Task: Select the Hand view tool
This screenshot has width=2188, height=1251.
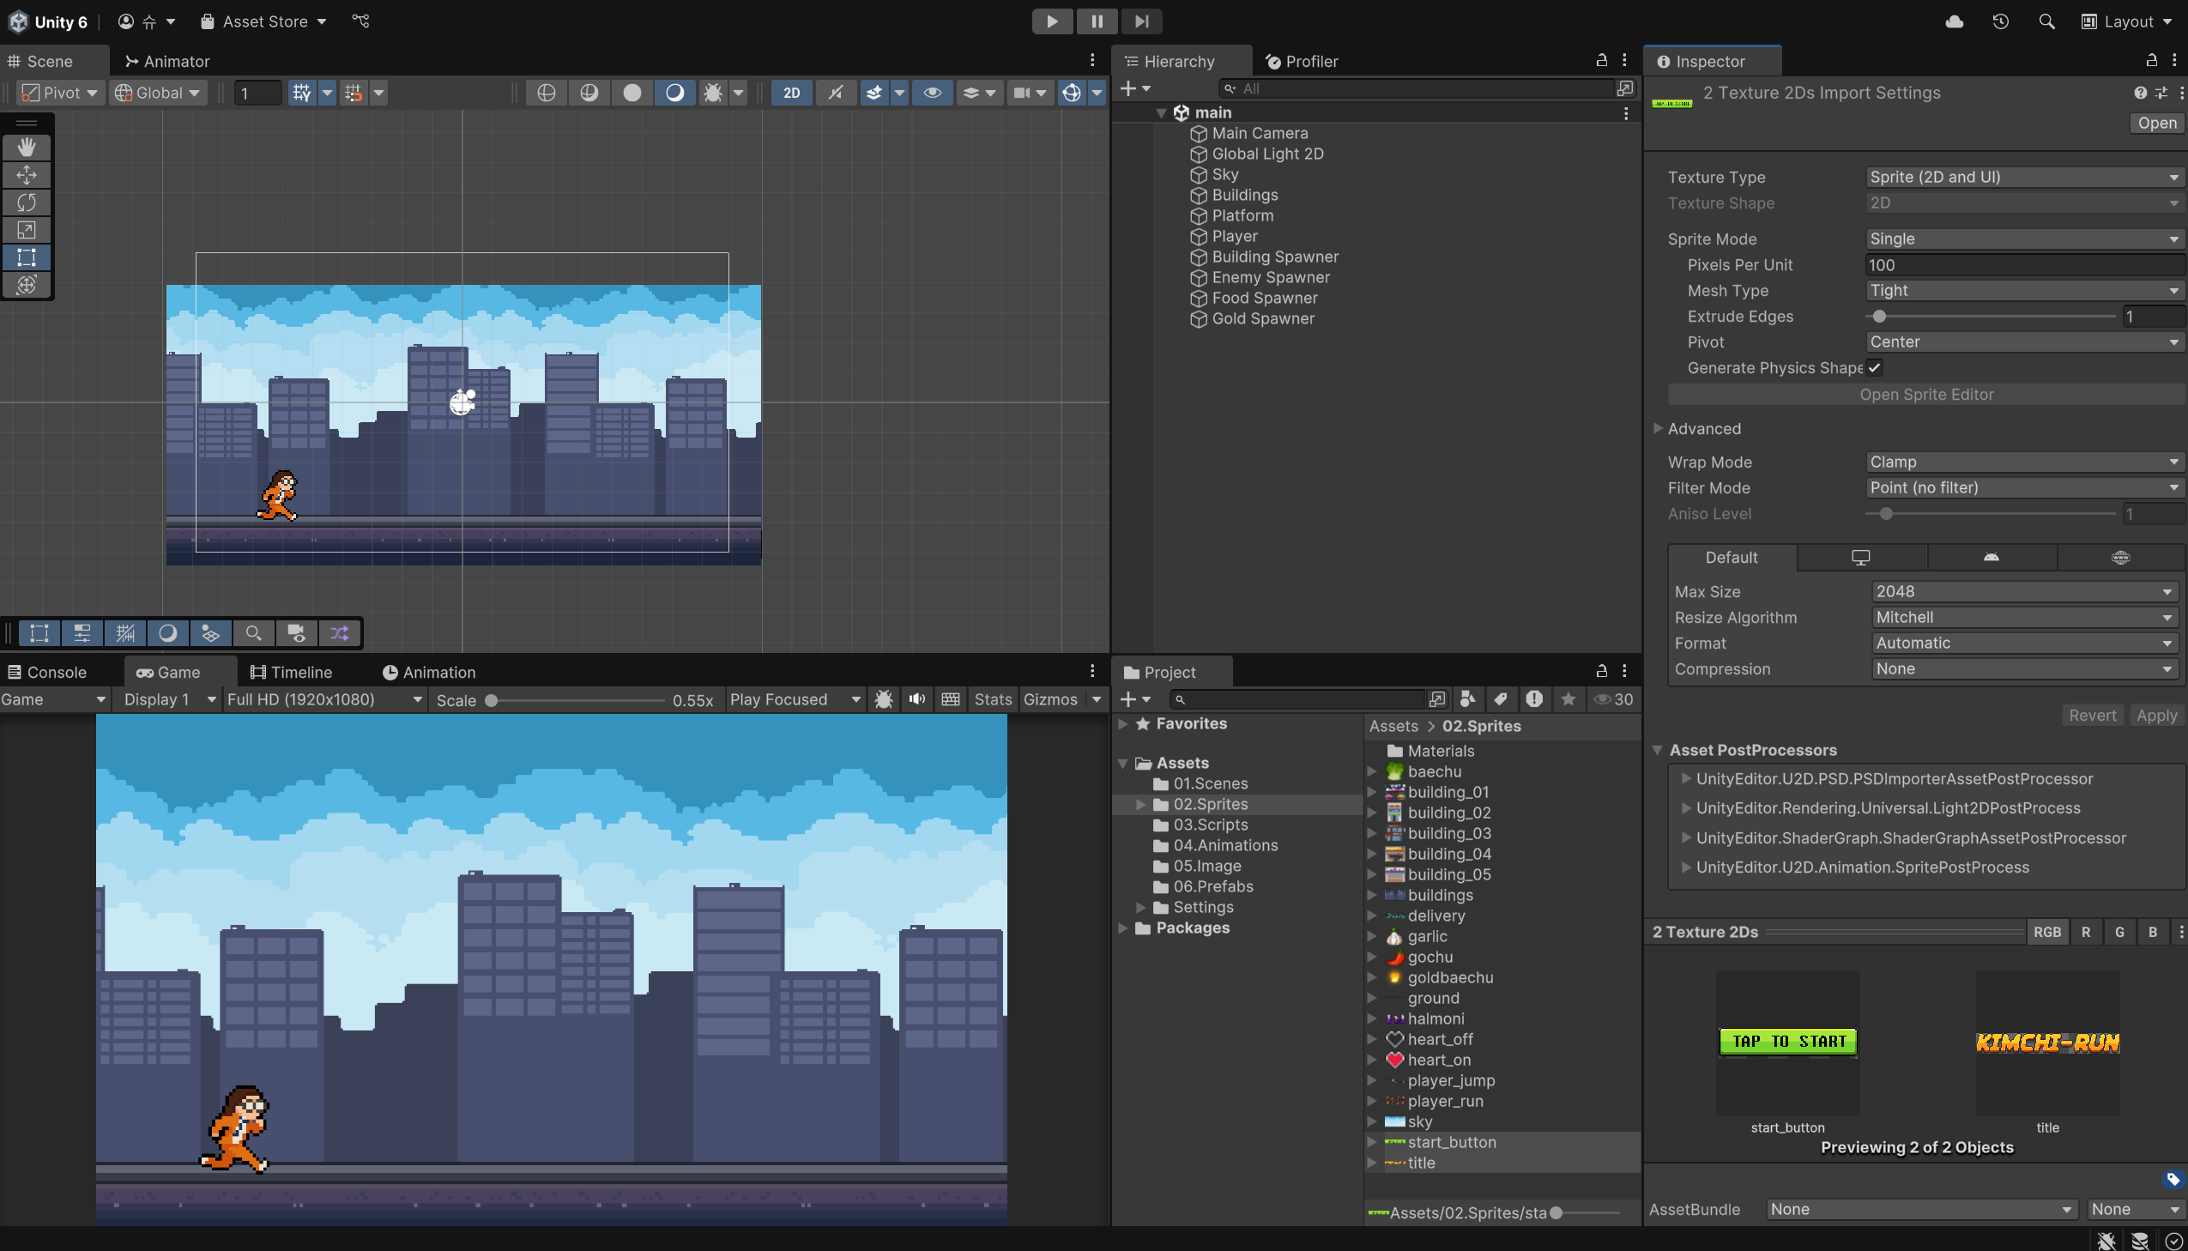Action: coord(26,147)
